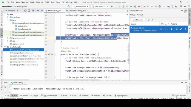Select gradle.properties file in tree
This screenshot has height=107, width=191.
(x=25, y=56)
